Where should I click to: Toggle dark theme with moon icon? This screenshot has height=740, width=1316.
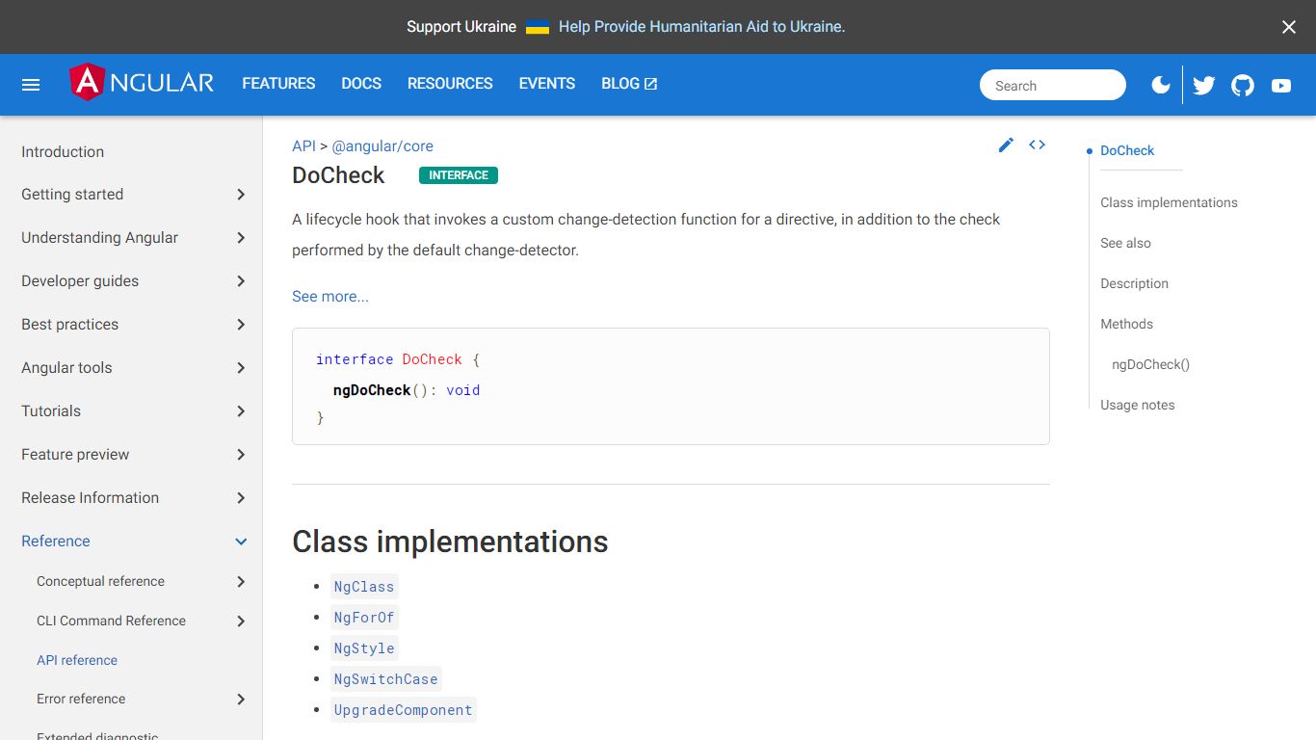click(1161, 85)
